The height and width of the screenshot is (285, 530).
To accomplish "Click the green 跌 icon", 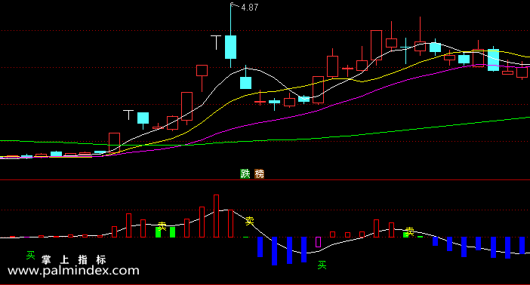I will click(x=245, y=174).
